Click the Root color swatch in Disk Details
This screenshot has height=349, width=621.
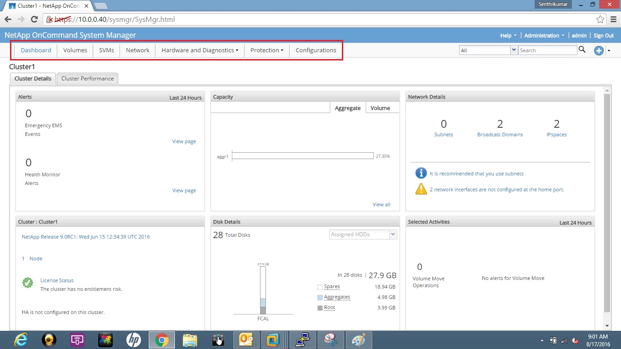click(320, 308)
